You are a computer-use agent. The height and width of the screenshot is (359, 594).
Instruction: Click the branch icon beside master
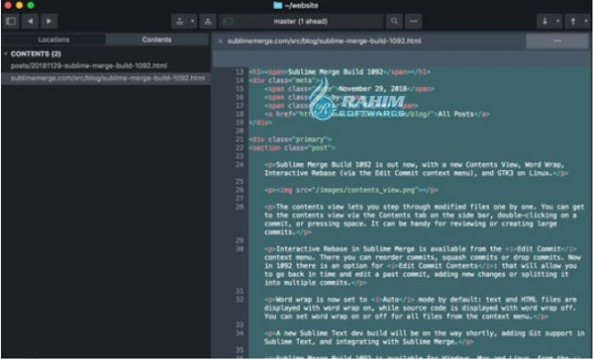tap(228, 22)
